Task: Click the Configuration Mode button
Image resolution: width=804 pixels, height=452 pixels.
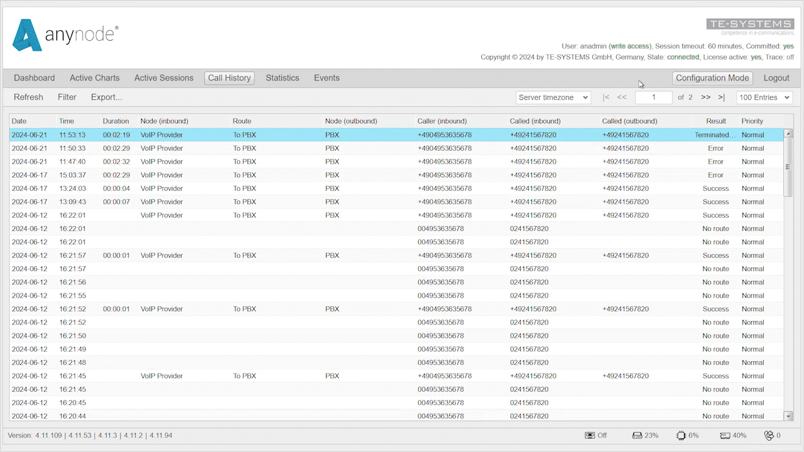Action: pyautogui.click(x=712, y=78)
